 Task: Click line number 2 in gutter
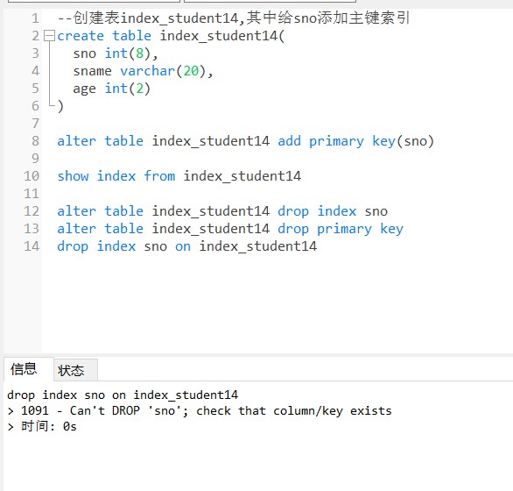click(35, 36)
